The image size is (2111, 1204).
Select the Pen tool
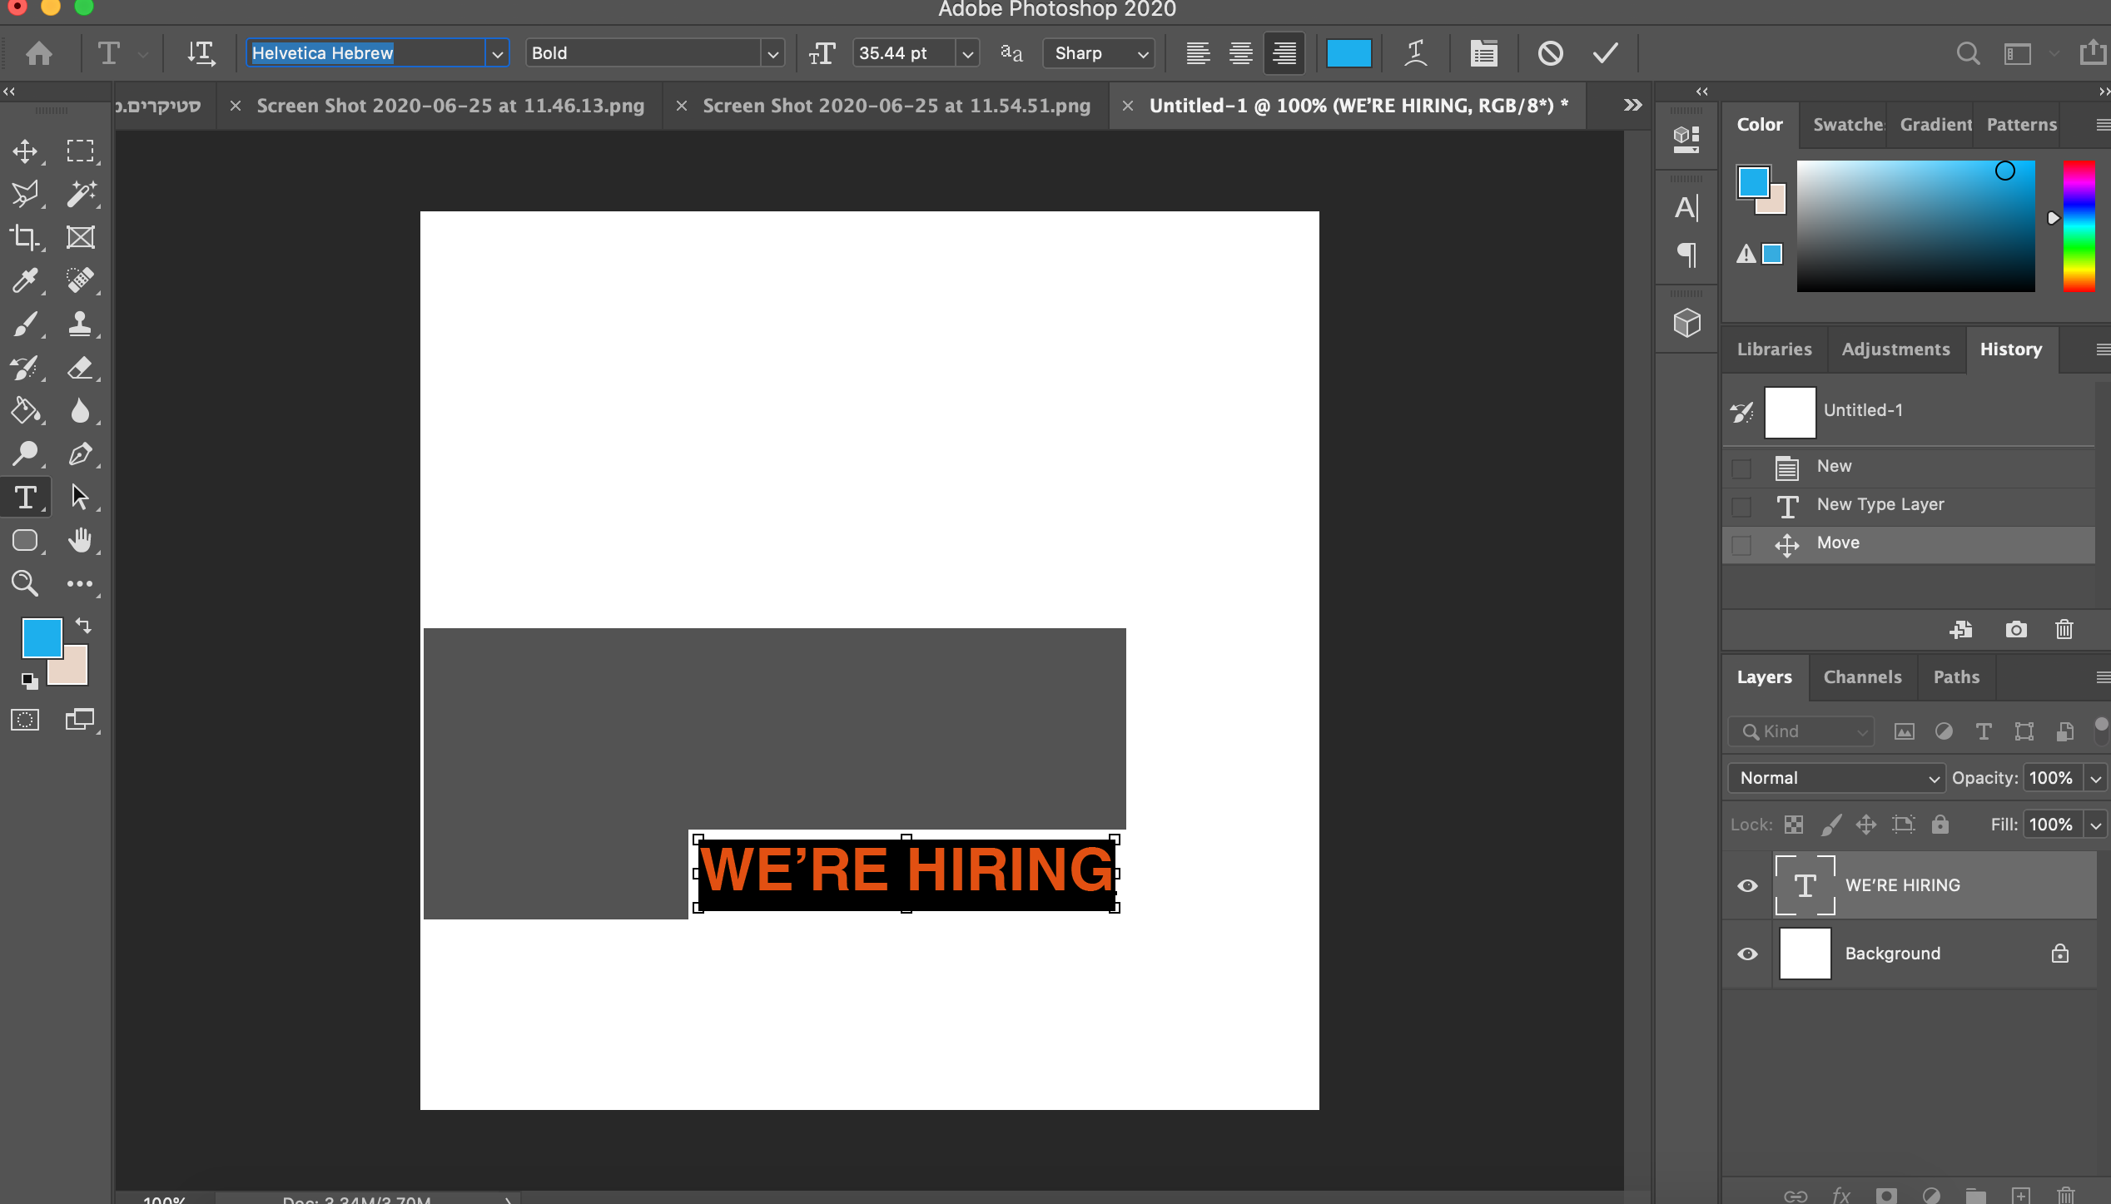[80, 454]
